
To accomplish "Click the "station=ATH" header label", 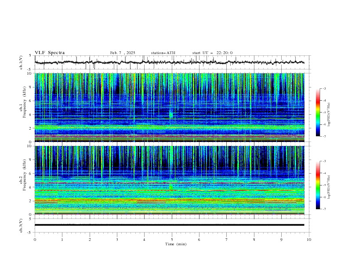I will click(163, 53).
